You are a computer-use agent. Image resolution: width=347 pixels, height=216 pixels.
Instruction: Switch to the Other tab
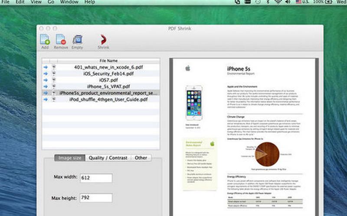click(x=141, y=158)
